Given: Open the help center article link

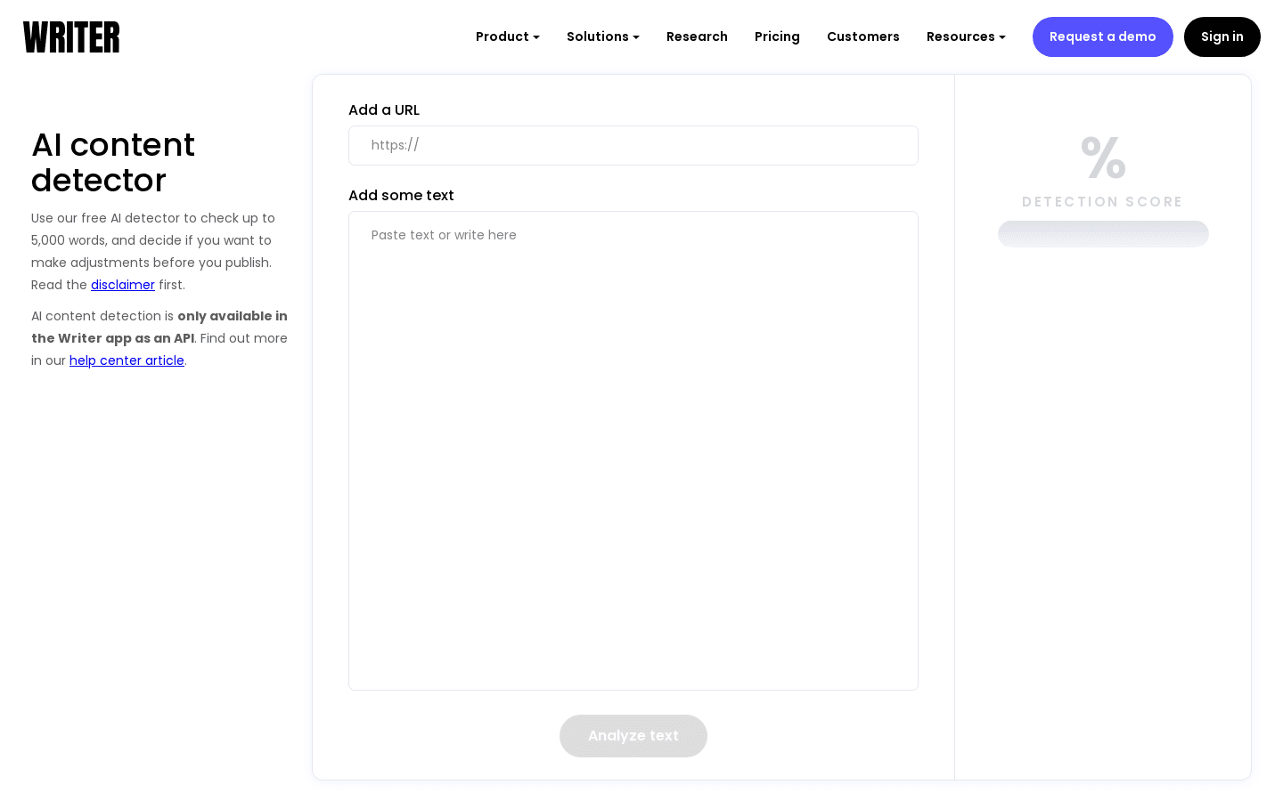Looking at the screenshot, I should tap(127, 360).
